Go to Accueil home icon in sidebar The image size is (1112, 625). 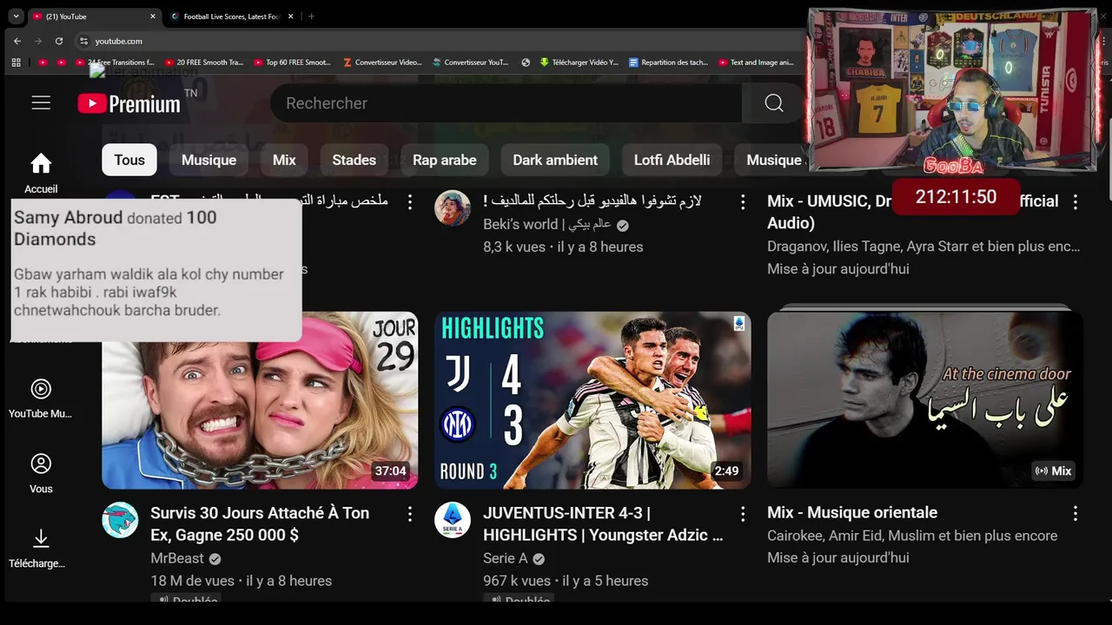[x=41, y=173]
